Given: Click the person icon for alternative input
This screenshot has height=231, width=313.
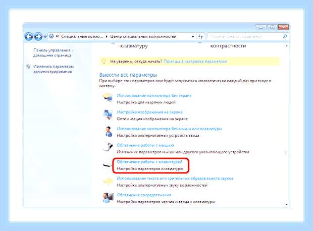Looking at the screenshot, I should [108, 132].
